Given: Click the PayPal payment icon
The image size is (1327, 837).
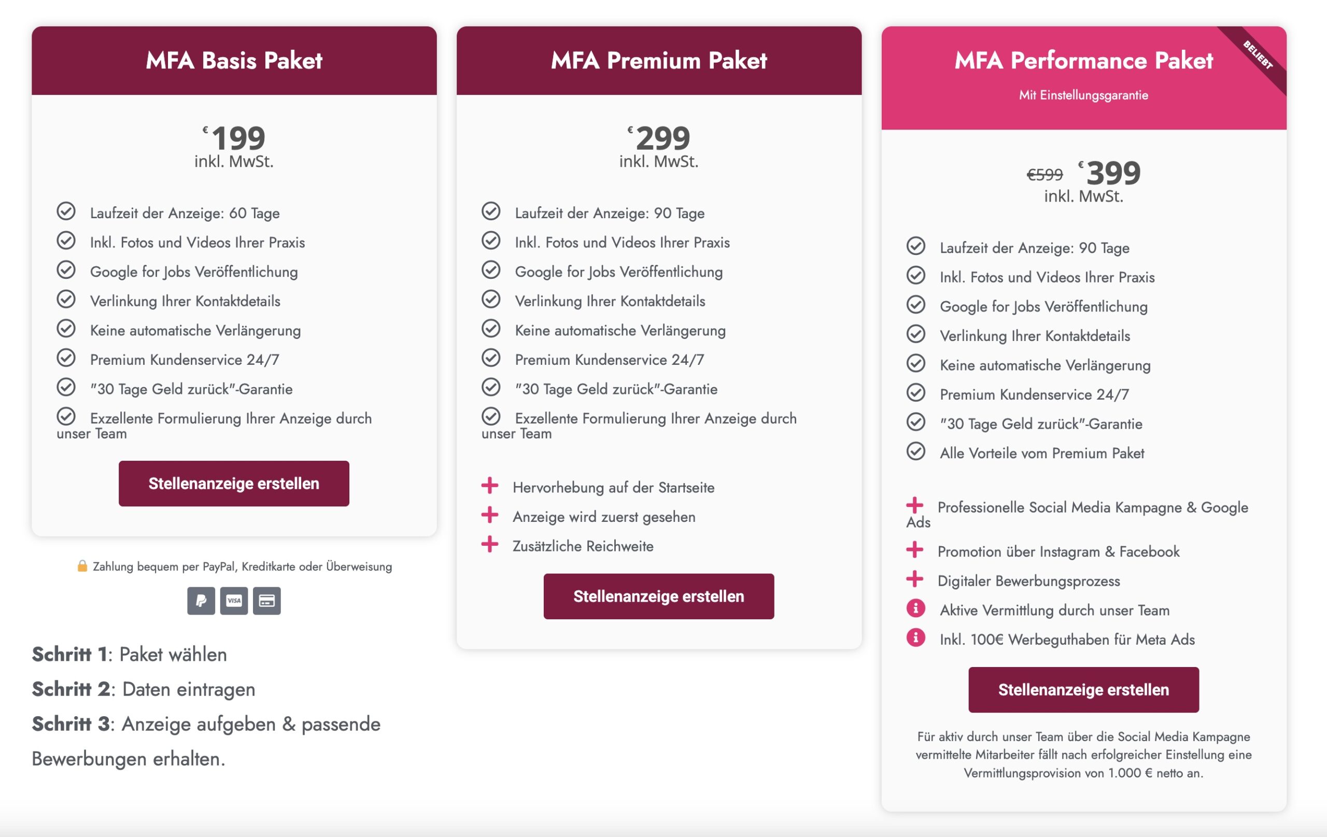Looking at the screenshot, I should (201, 601).
